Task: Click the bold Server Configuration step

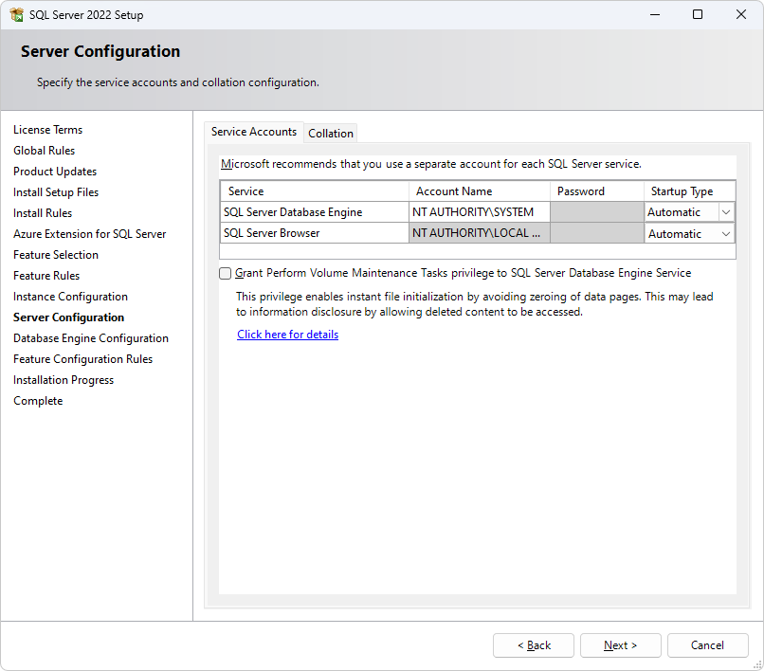Action: 68,317
